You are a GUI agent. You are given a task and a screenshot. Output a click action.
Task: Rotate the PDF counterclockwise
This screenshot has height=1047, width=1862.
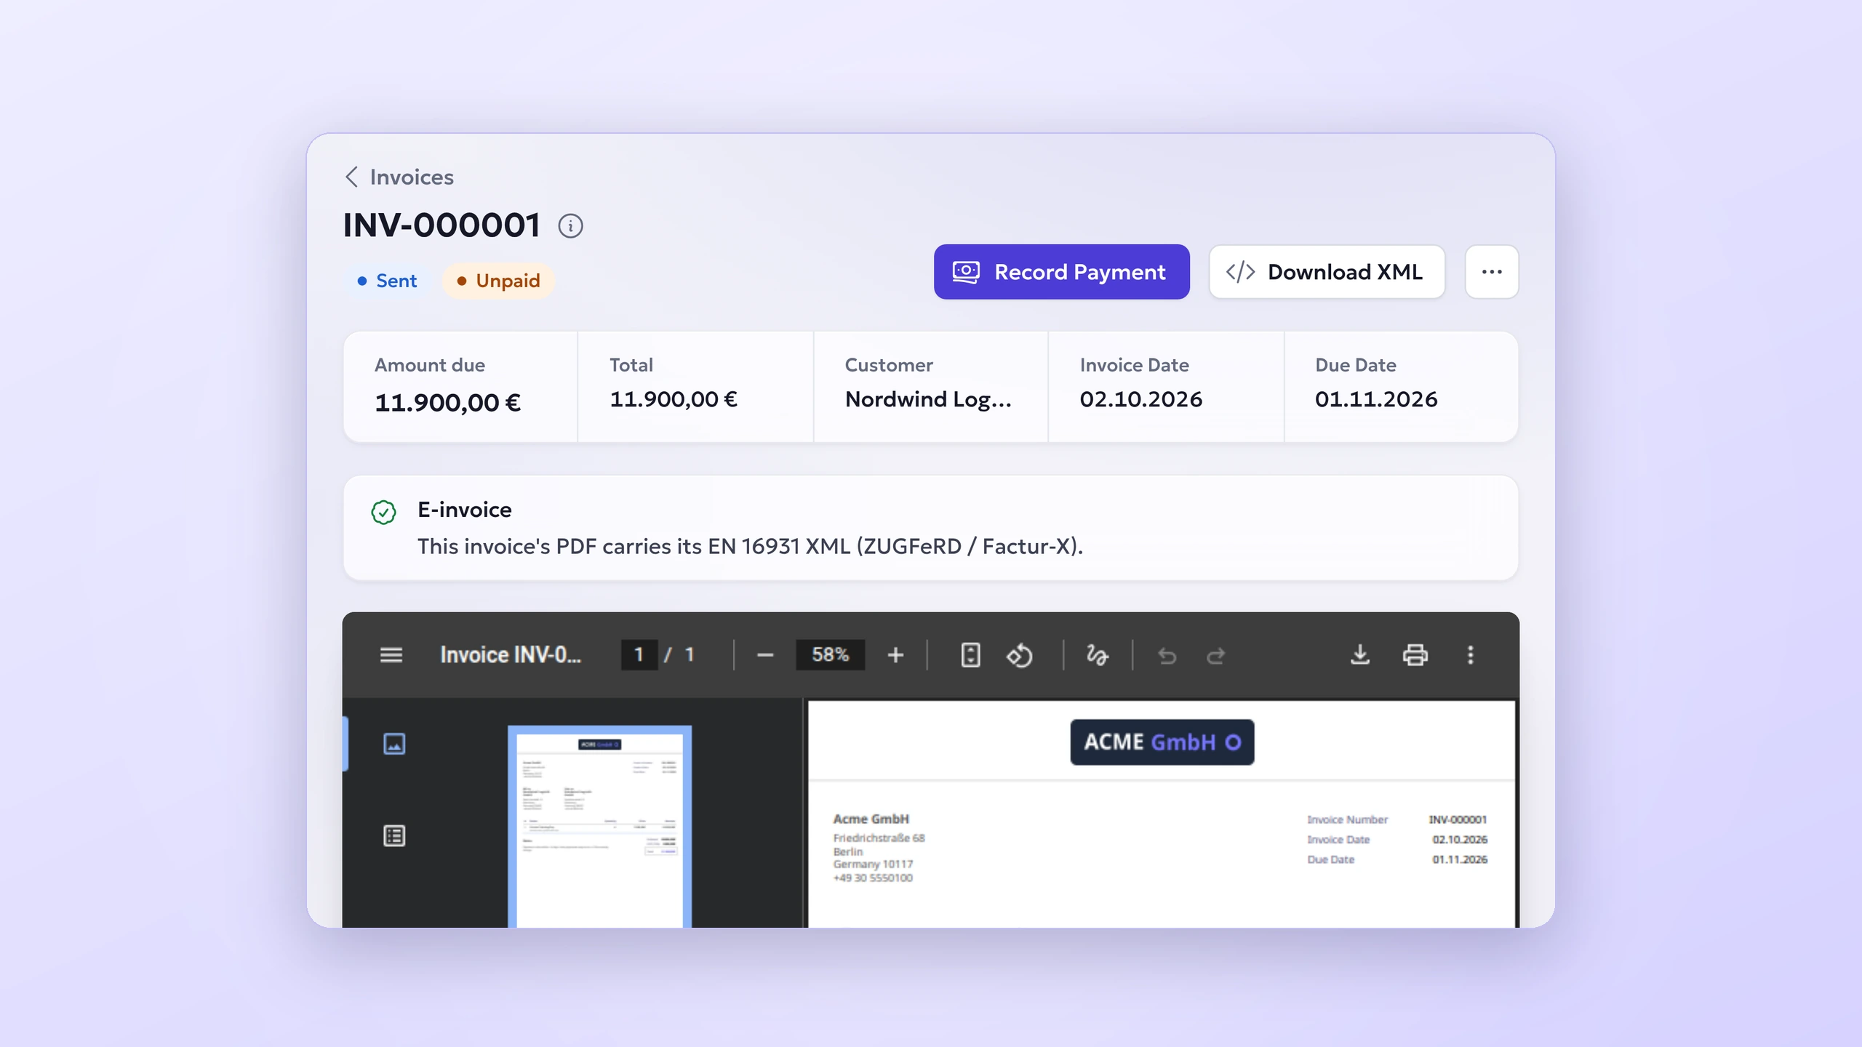click(1020, 655)
